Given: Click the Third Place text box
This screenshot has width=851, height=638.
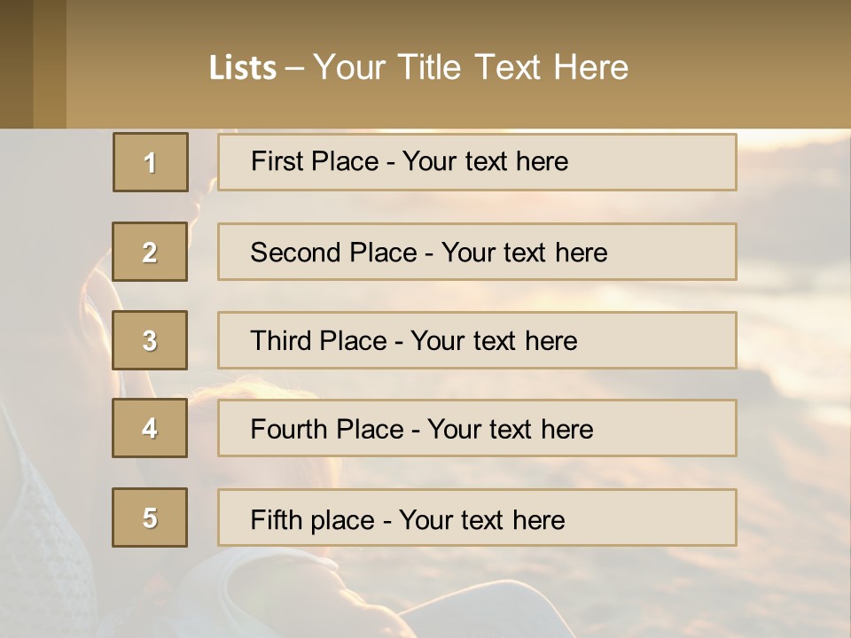Looking at the screenshot, I should (477, 340).
